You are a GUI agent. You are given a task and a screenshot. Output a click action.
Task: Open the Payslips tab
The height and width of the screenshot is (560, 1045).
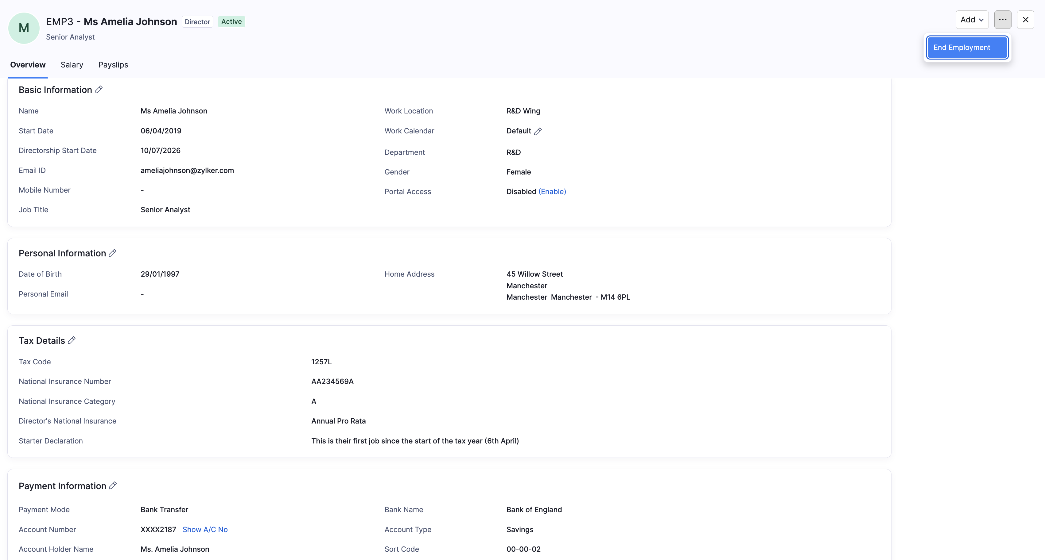tap(113, 65)
